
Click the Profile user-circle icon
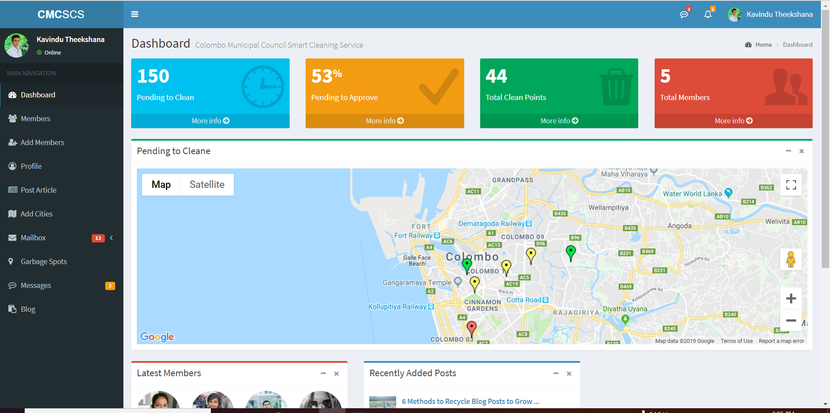tap(12, 166)
